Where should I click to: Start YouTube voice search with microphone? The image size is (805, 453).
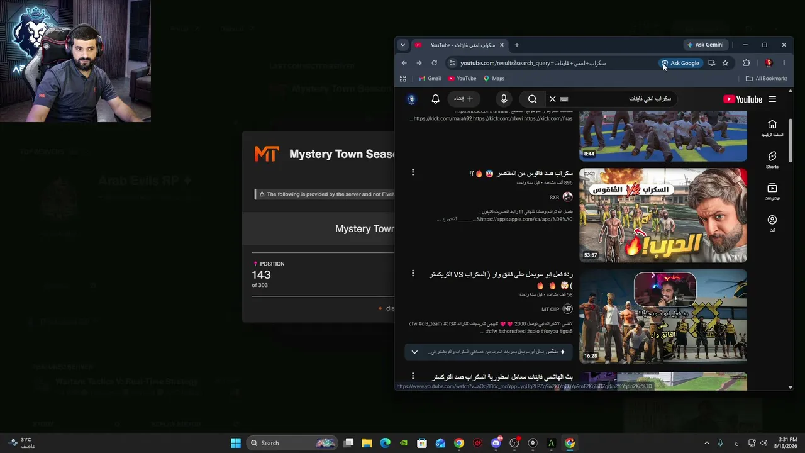click(x=504, y=99)
